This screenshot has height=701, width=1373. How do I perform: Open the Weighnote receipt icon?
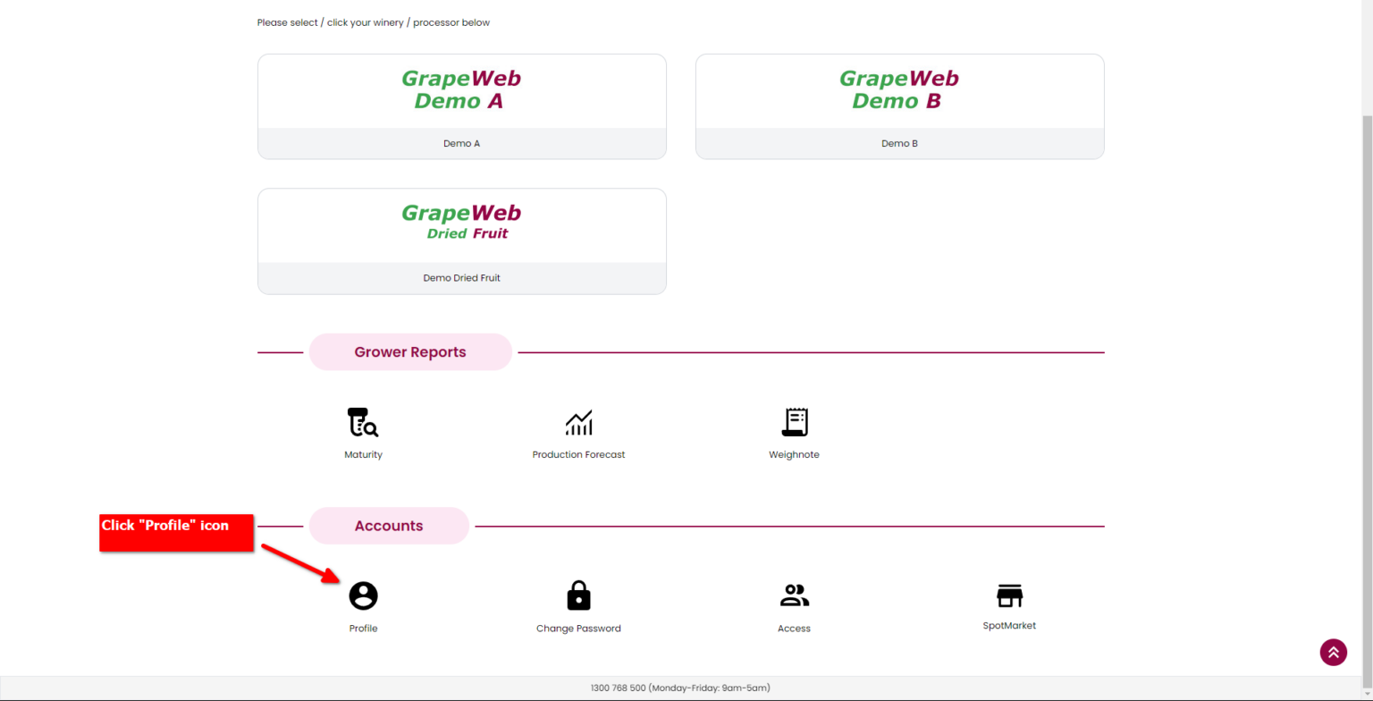coord(794,422)
